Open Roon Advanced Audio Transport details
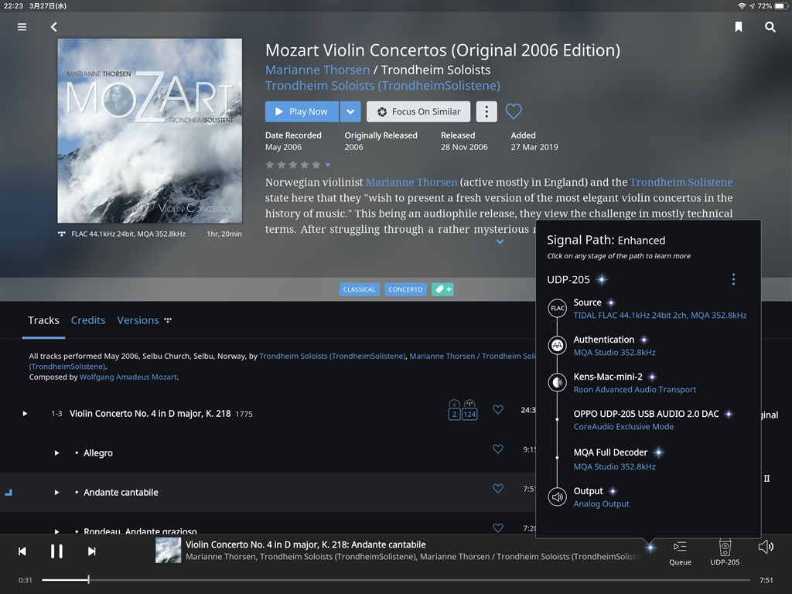792x594 pixels. tap(634, 390)
